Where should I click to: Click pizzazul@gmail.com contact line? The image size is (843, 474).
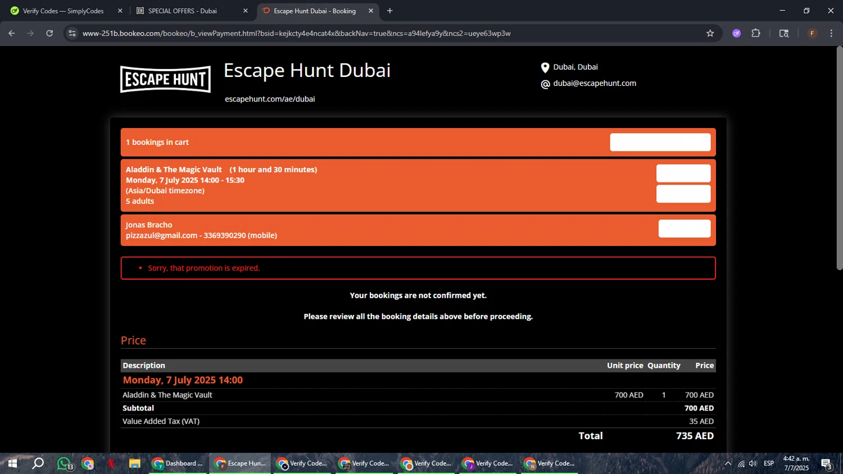point(201,235)
